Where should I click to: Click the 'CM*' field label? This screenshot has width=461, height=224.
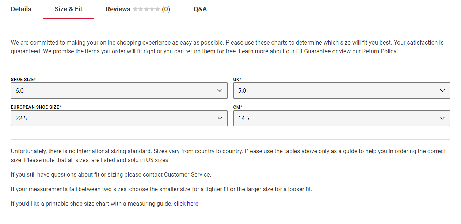238,107
